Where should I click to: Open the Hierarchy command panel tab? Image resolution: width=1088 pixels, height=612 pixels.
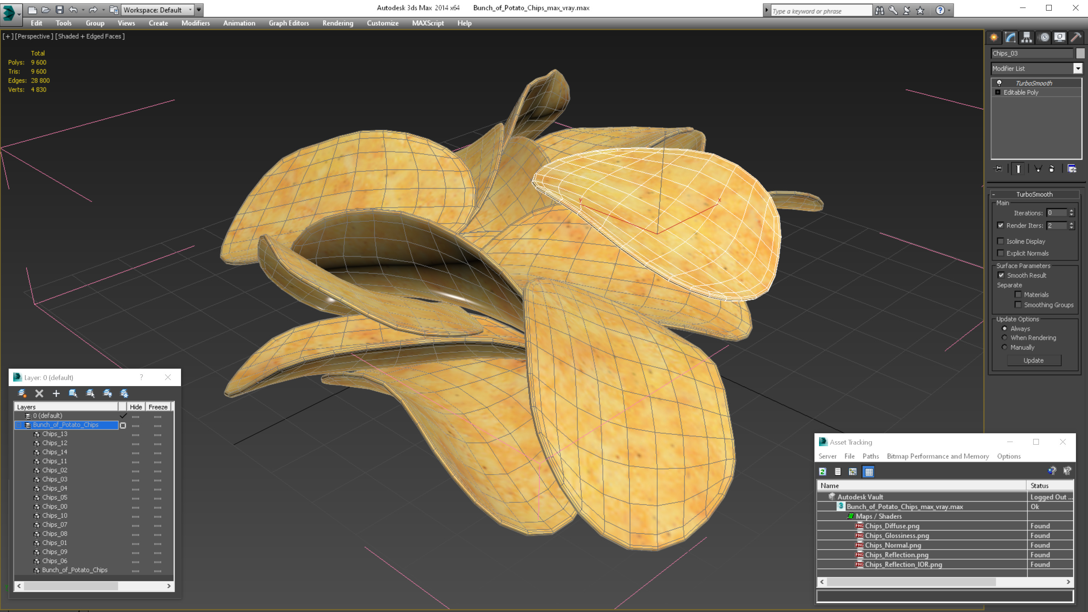1026,38
